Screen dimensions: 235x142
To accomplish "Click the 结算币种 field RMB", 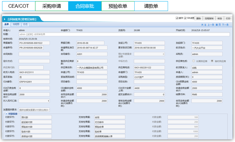I will (x=207, y=94).
